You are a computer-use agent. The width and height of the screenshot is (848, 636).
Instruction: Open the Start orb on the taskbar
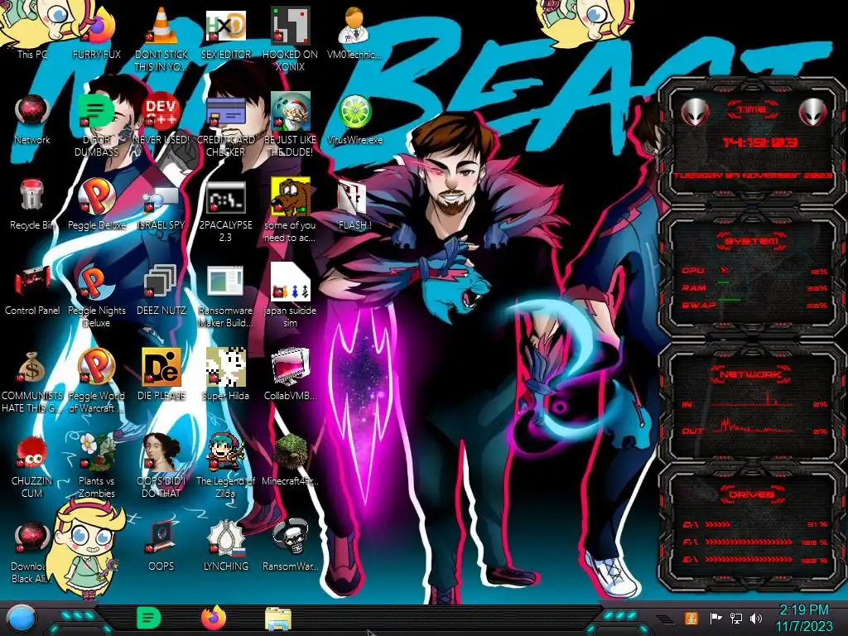click(x=22, y=618)
